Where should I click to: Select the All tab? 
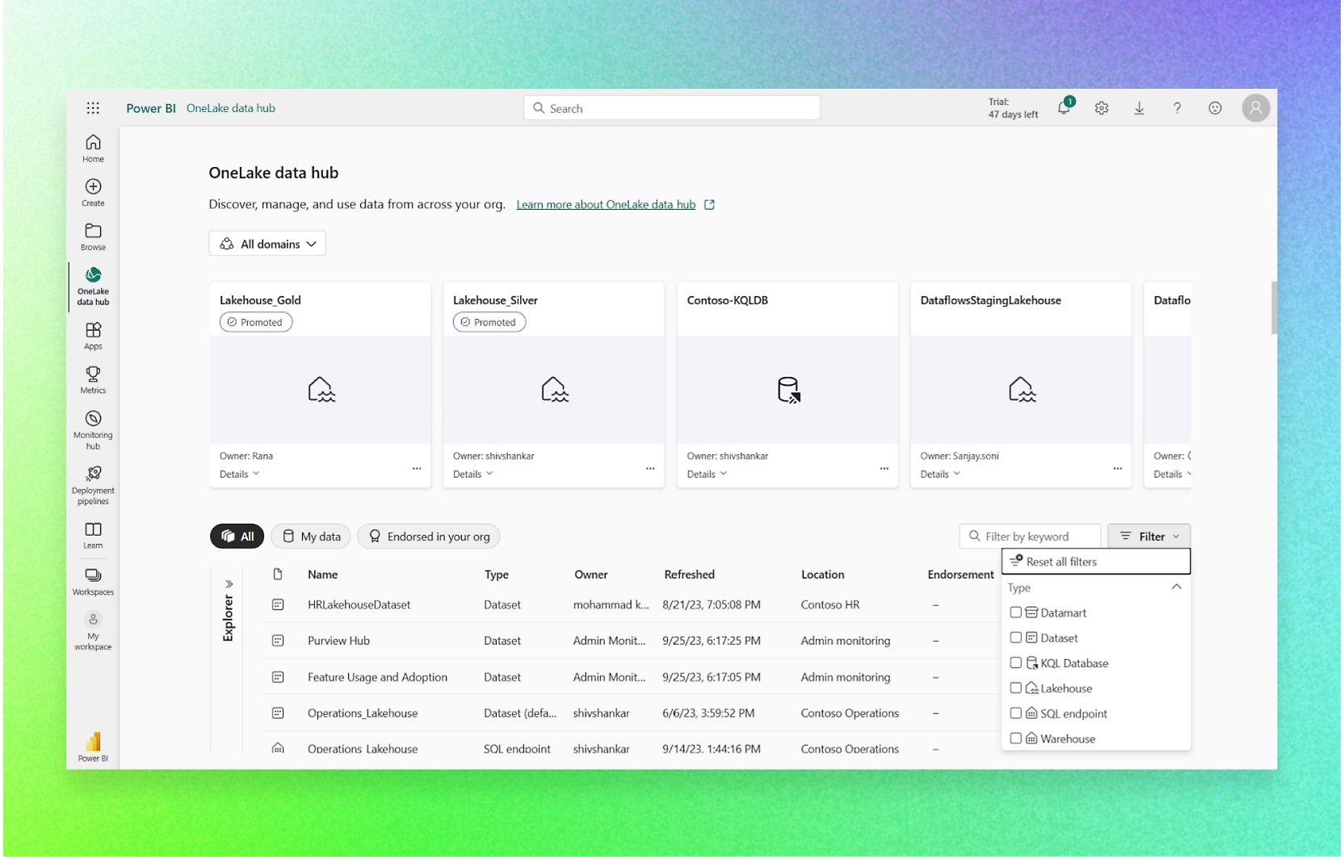(x=237, y=536)
